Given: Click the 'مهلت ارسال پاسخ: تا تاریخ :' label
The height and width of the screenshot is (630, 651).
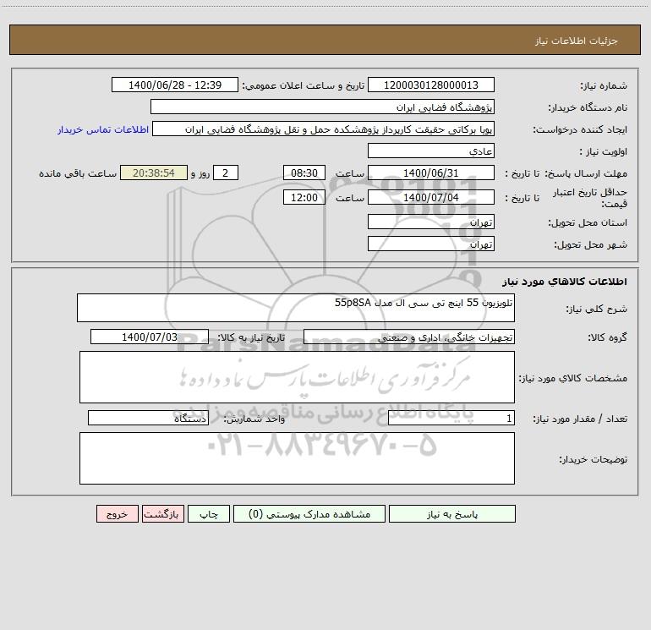Looking at the screenshot, I should 566,173.
